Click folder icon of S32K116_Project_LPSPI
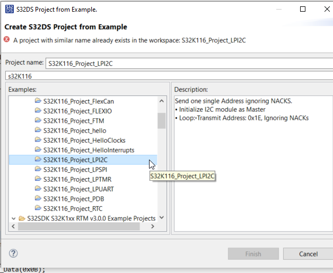 pos(38,169)
